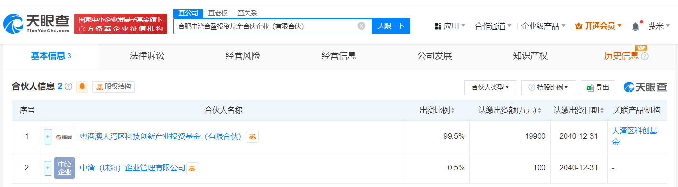The height and width of the screenshot is (187, 678).
Task: Sort by the 认缴出资额(万元) column header
Action: (510, 110)
